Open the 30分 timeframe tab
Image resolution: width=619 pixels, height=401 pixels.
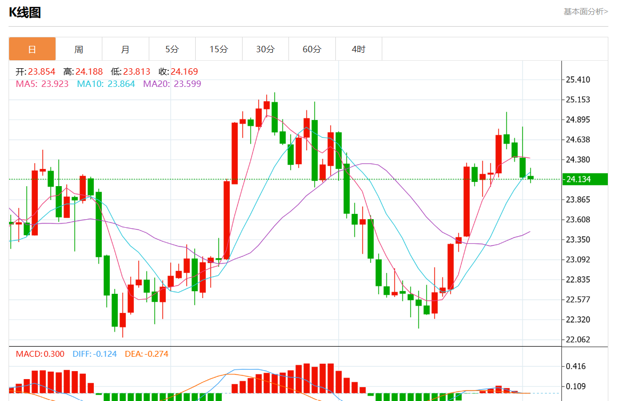point(266,49)
